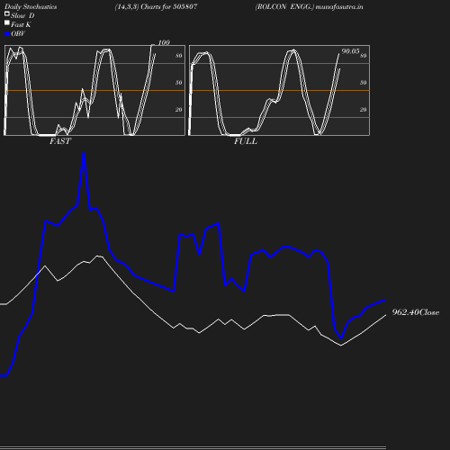Click the 'OBV' legend label
The image size is (450, 450).
pyautogui.click(x=18, y=33)
